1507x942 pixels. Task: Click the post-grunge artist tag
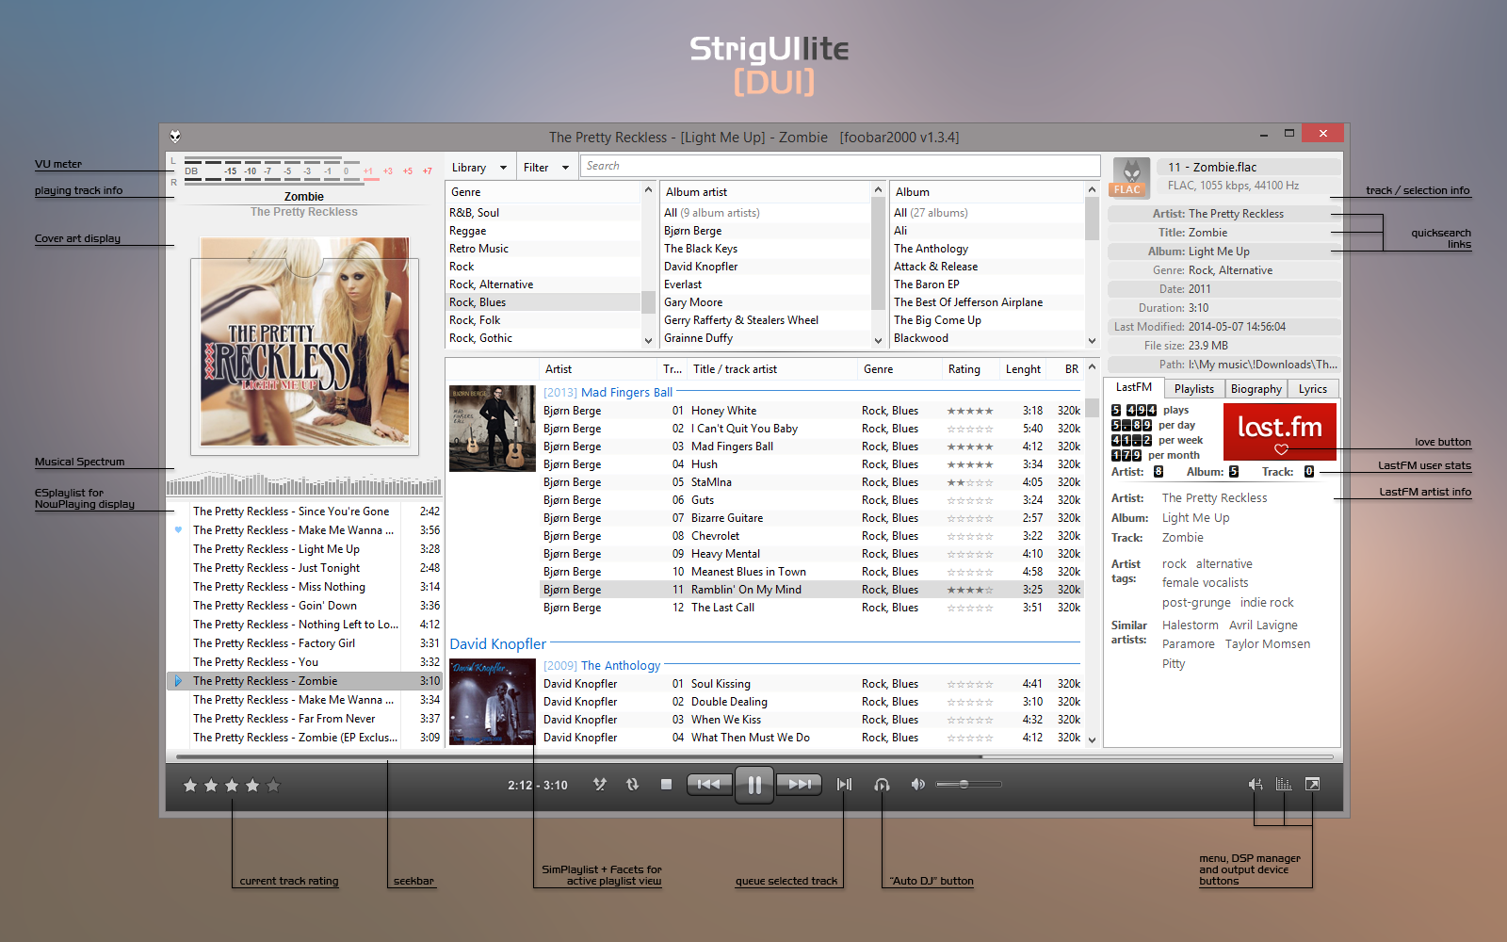pyautogui.click(x=1196, y=603)
